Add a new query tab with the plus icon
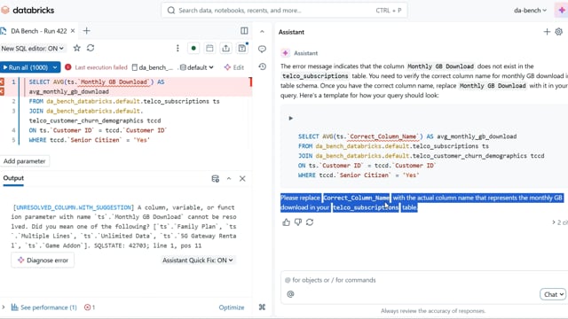 pos(87,31)
